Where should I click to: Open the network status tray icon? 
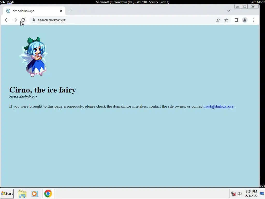[x=233, y=194]
